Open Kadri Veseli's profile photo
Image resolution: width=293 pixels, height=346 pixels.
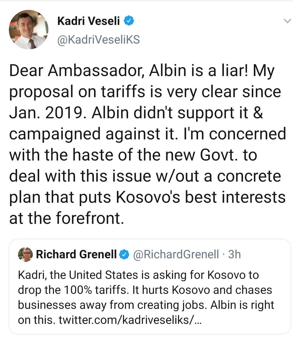point(28,30)
